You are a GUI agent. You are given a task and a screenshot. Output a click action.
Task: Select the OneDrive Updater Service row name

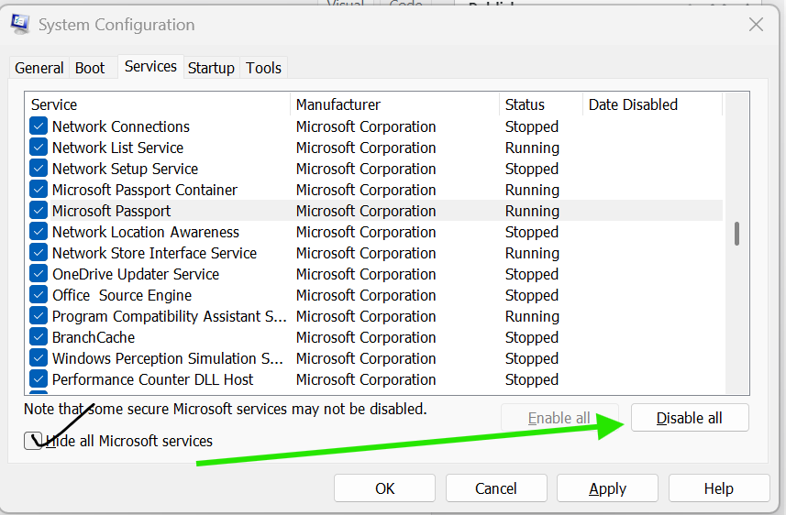[136, 273]
